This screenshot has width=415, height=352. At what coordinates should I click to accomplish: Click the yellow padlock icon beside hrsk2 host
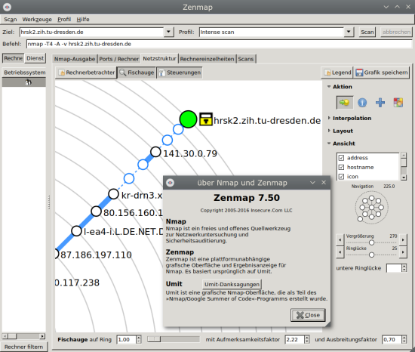pyautogui.click(x=206, y=119)
